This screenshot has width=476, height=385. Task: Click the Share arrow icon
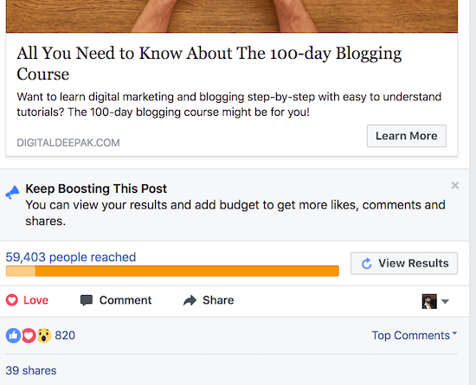click(x=190, y=300)
